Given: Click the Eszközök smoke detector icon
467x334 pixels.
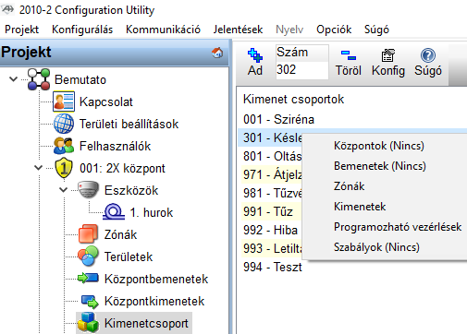Looking at the screenshot, I should 88,190.
